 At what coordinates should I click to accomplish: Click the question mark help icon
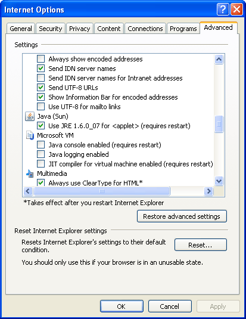coord(223,10)
